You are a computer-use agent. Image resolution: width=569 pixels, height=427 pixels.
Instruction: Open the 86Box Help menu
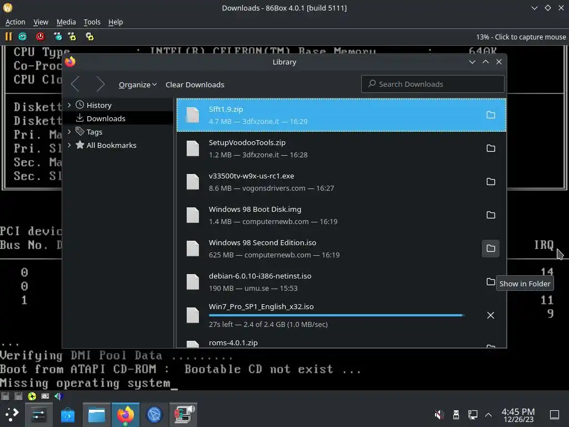coord(116,22)
